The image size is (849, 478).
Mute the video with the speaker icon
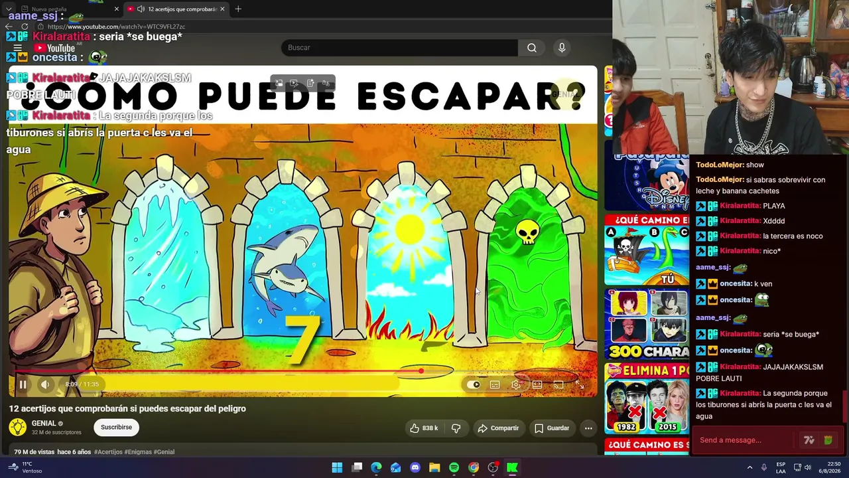[45, 384]
